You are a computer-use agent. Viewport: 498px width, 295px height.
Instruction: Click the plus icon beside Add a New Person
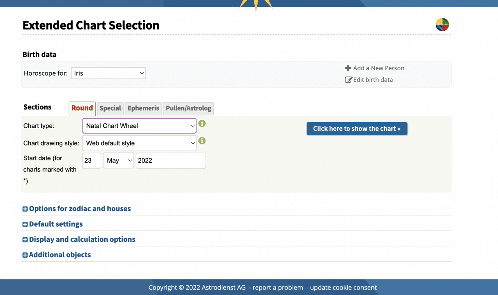(348, 68)
